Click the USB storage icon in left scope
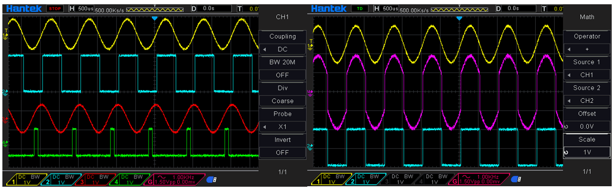This screenshot has width=616, height=191. [x=211, y=180]
